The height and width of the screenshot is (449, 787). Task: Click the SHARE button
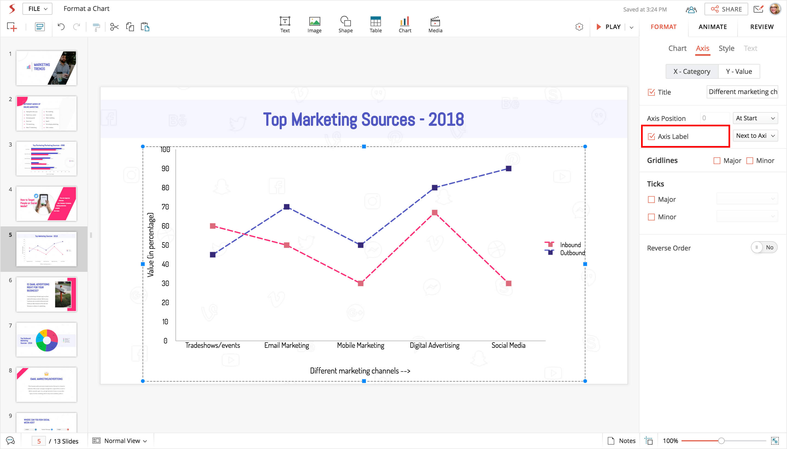pos(726,9)
